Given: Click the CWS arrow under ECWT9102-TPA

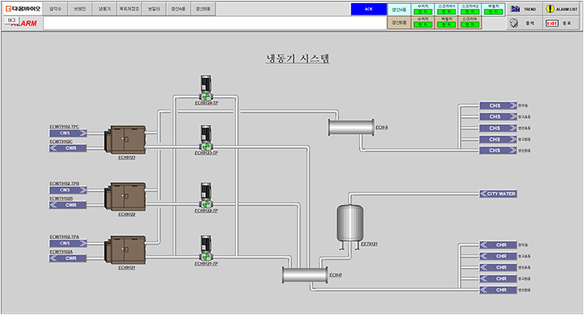Looking at the screenshot, I should click(x=68, y=243).
